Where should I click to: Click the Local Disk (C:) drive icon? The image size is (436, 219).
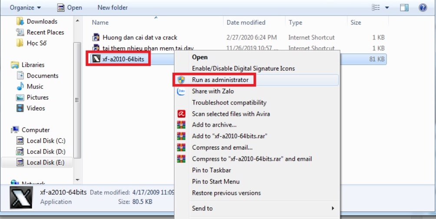point(20,141)
